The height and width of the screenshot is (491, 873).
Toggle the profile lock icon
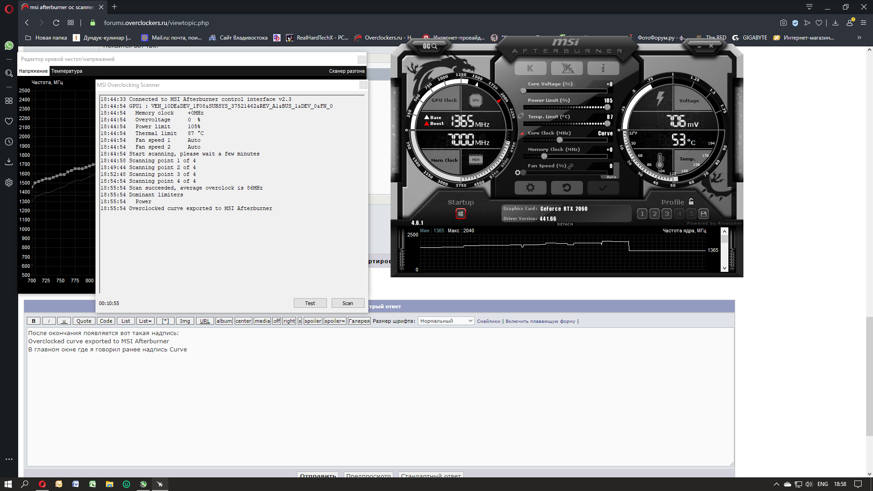point(691,201)
